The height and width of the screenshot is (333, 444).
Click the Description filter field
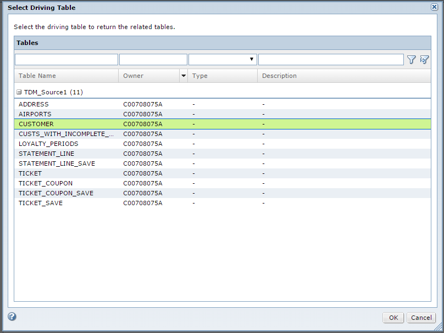[x=331, y=59]
